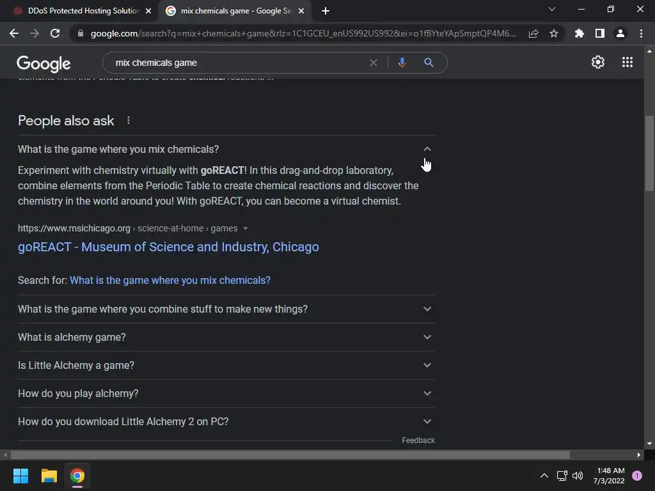Open the Windows Start menu

20,476
